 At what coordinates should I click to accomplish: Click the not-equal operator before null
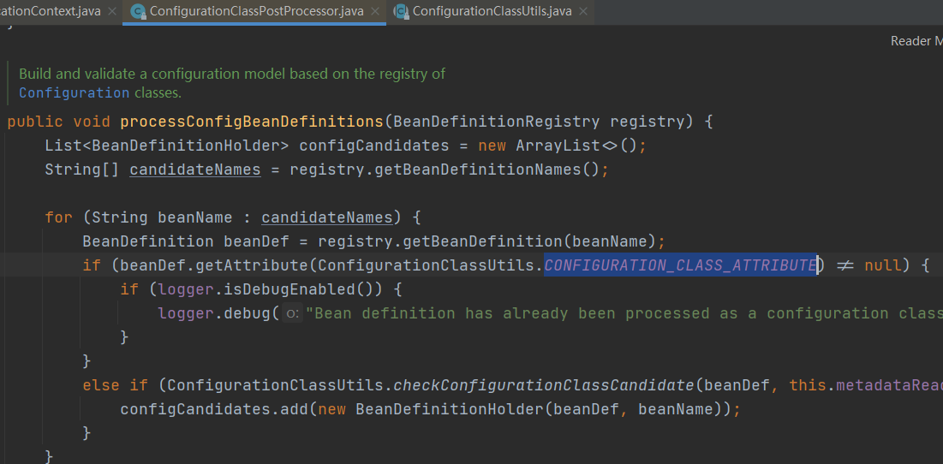click(x=845, y=265)
